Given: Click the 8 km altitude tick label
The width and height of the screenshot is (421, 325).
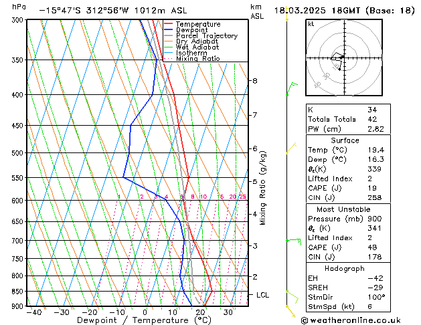Looking at the screenshot, I should coord(255,80).
